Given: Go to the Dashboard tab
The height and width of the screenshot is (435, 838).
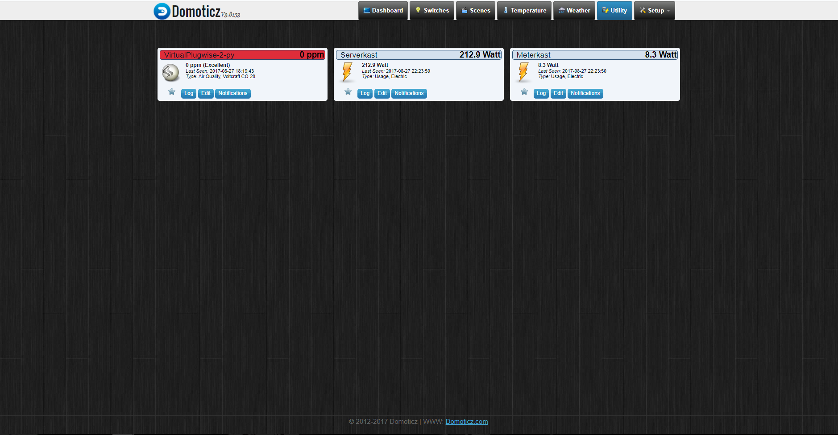Looking at the screenshot, I should coord(383,11).
